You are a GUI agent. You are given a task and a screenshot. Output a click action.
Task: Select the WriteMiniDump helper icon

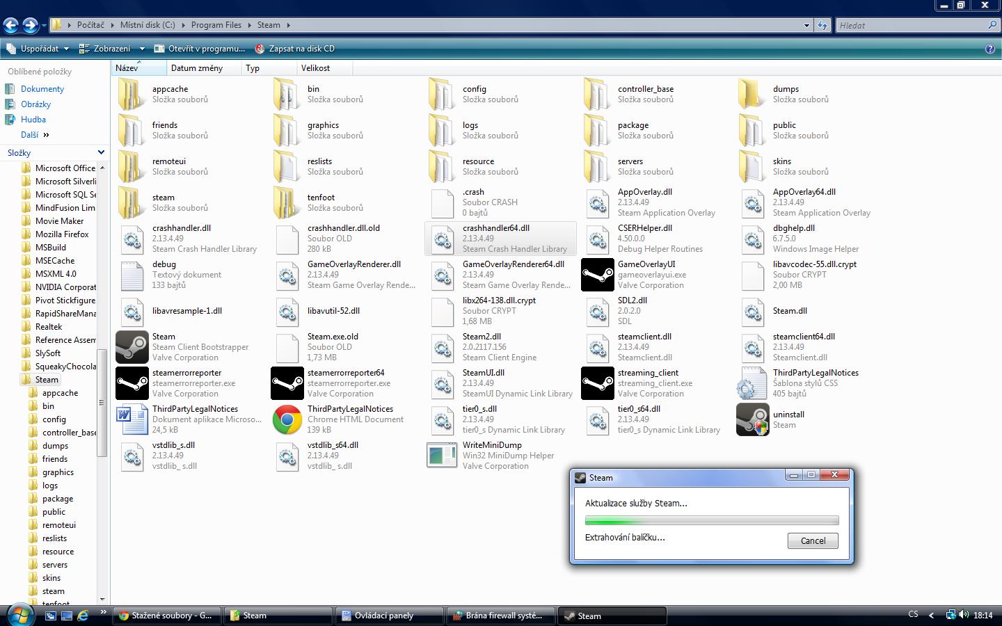coord(442,456)
